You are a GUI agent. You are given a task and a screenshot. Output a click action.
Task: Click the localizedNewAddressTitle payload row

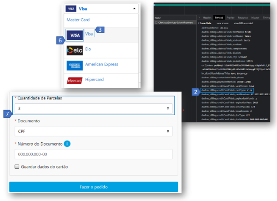[224, 74]
